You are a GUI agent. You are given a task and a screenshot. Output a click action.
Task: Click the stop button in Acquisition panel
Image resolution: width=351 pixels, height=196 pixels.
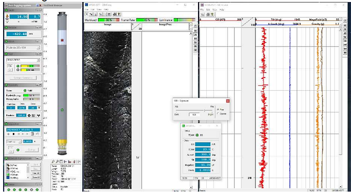[13, 134]
